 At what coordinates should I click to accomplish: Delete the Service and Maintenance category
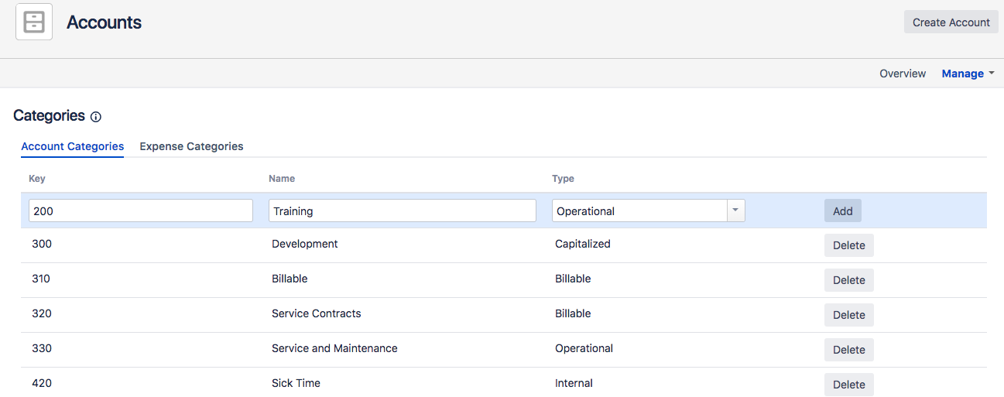[848, 350]
